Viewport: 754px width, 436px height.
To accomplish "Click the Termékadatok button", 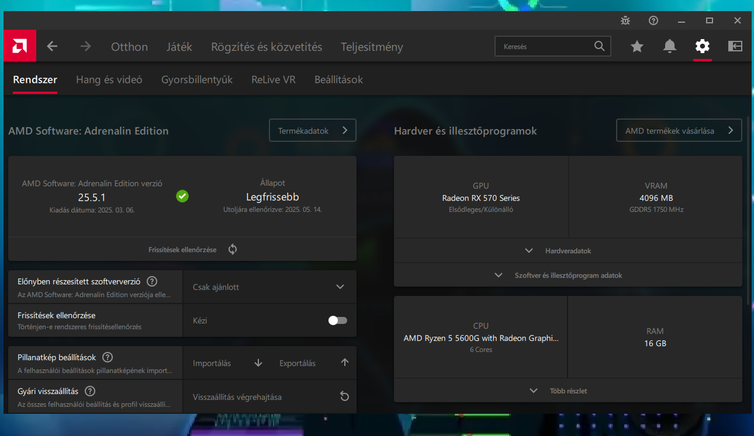I will [x=313, y=131].
